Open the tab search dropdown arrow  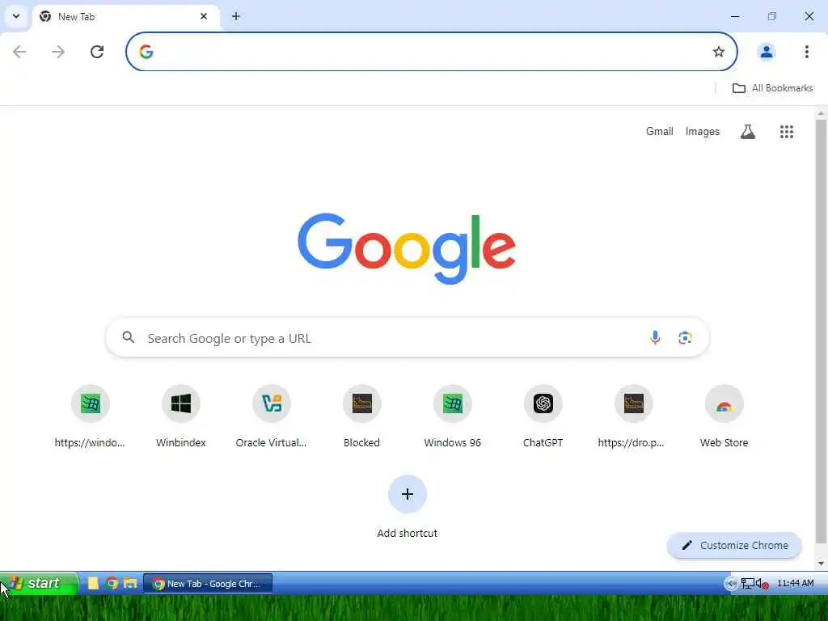[16, 16]
